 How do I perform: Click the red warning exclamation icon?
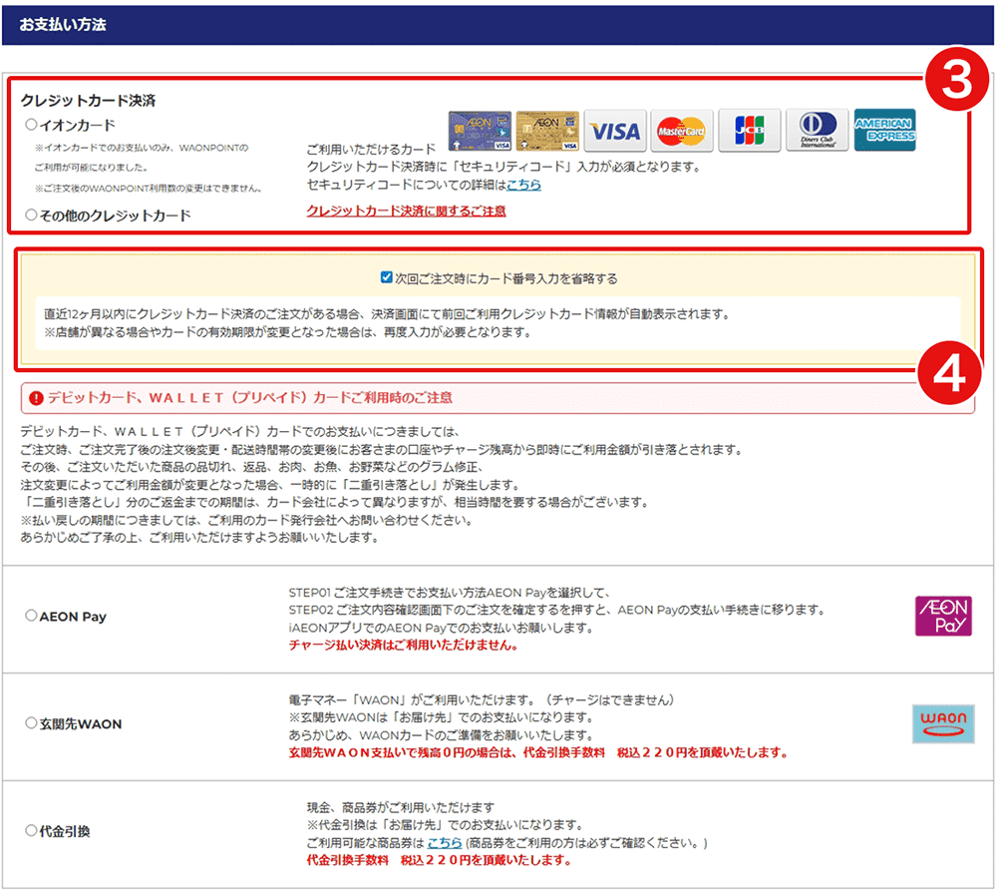pyautogui.click(x=37, y=398)
